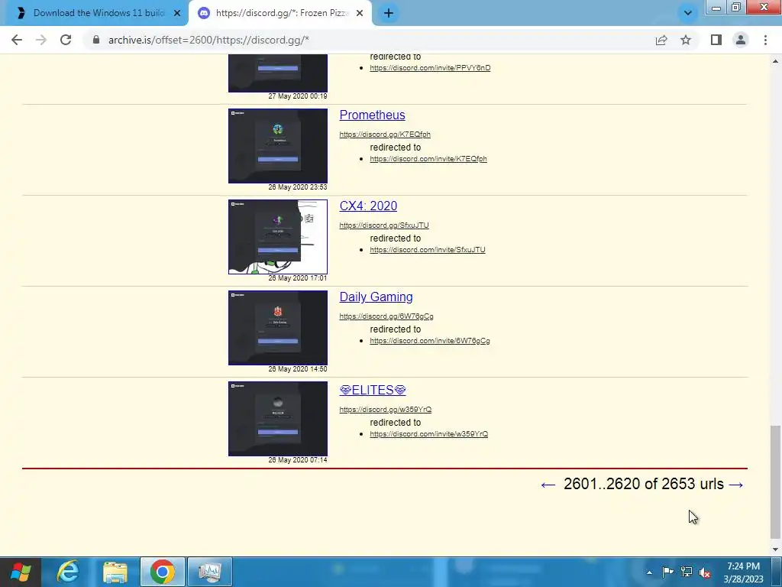
Task: Click https://discord.gg/6W76gCg link
Action: click(386, 316)
